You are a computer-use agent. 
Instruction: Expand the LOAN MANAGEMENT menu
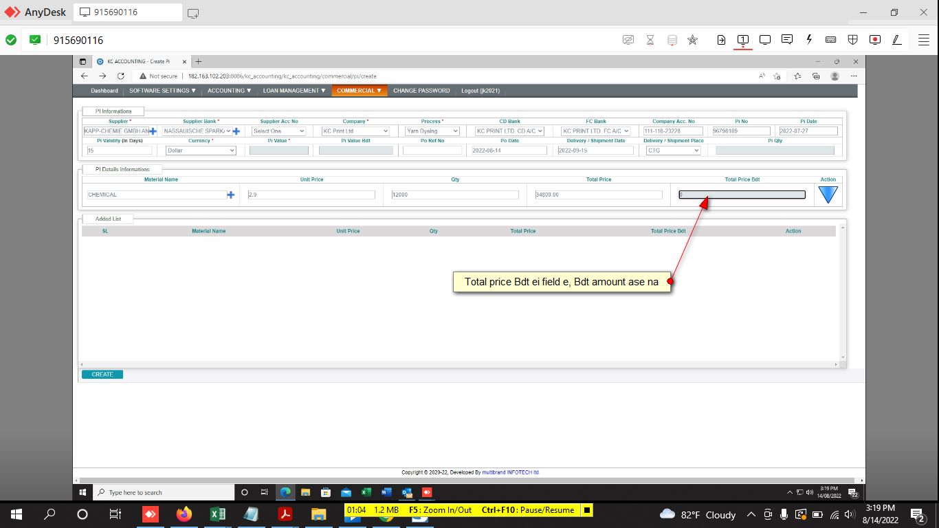click(294, 91)
